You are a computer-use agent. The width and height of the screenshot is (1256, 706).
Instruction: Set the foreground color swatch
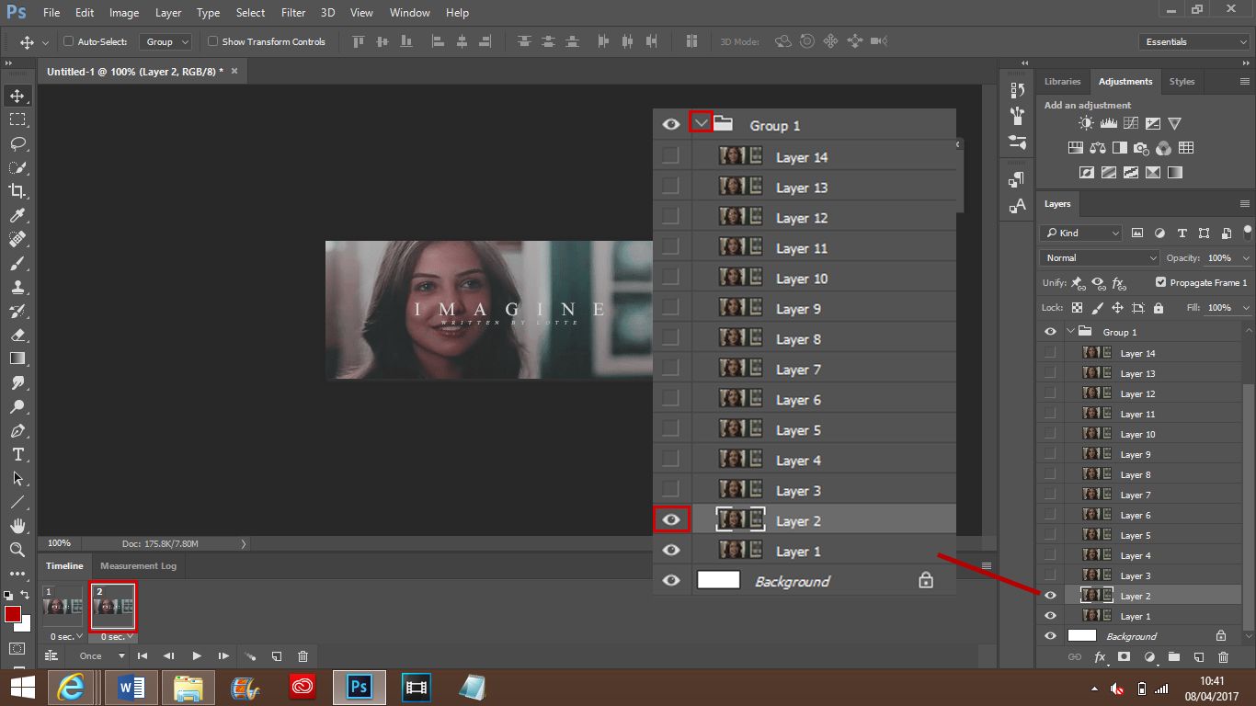click(12, 614)
